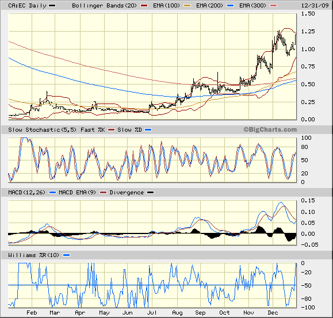Click the gold EMA(100) legend swatch
The image size is (333, 318).
point(187,6)
